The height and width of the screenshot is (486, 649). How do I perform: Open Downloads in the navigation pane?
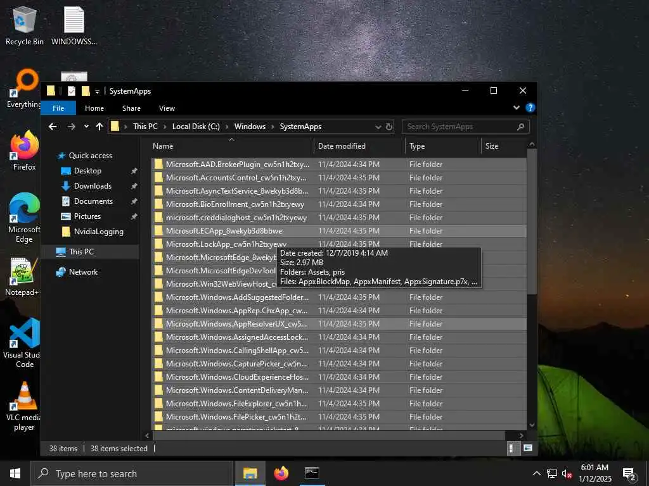click(x=93, y=186)
